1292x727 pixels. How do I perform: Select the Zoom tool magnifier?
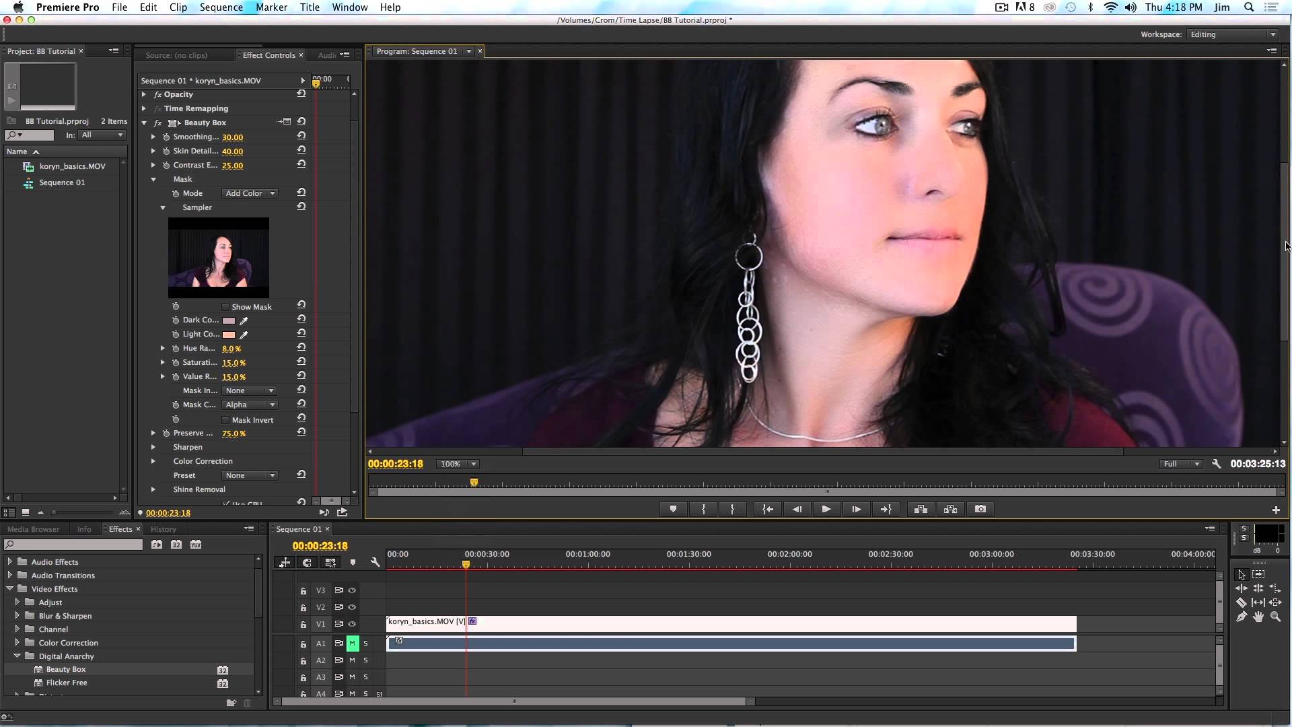(x=1275, y=617)
